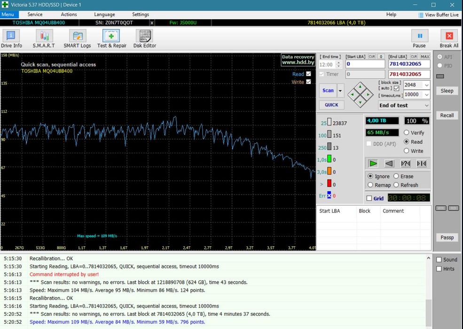Select the Remap option
The image size is (463, 329).
371,185
